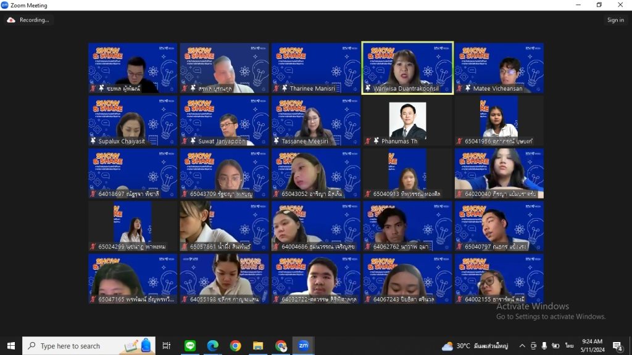The image size is (632, 355).
Task: Click pin icon on Phanumas Th's tile
Action: [376, 141]
